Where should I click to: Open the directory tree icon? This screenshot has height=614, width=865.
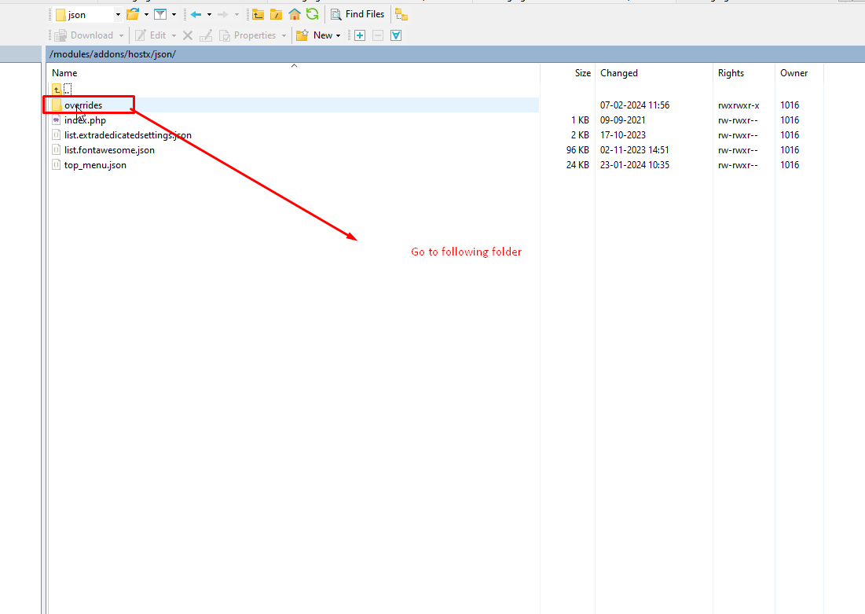pyautogui.click(x=401, y=14)
